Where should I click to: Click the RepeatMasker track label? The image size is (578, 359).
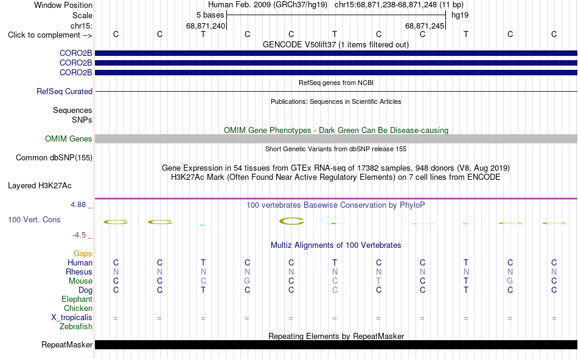(x=67, y=344)
